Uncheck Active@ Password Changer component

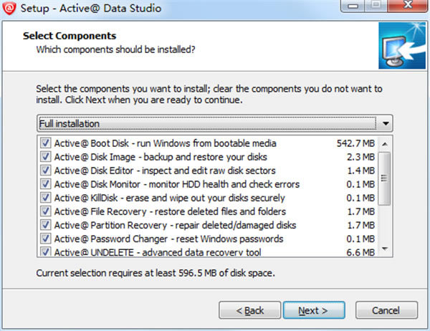(46, 239)
